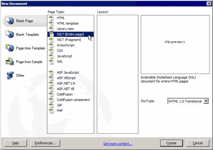Pick PHP page type text

coord(60,111)
